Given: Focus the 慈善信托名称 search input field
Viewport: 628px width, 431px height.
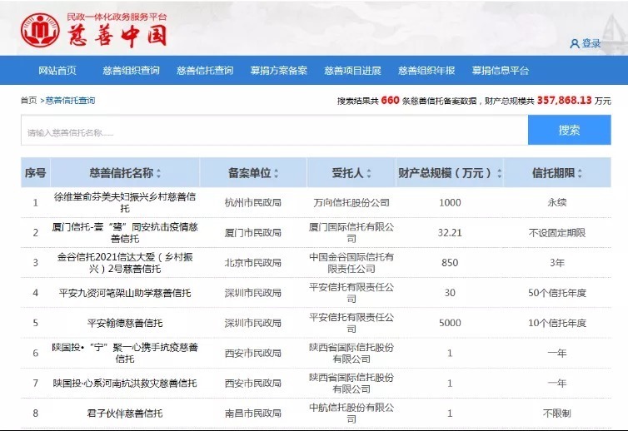Looking at the screenshot, I should 274,130.
